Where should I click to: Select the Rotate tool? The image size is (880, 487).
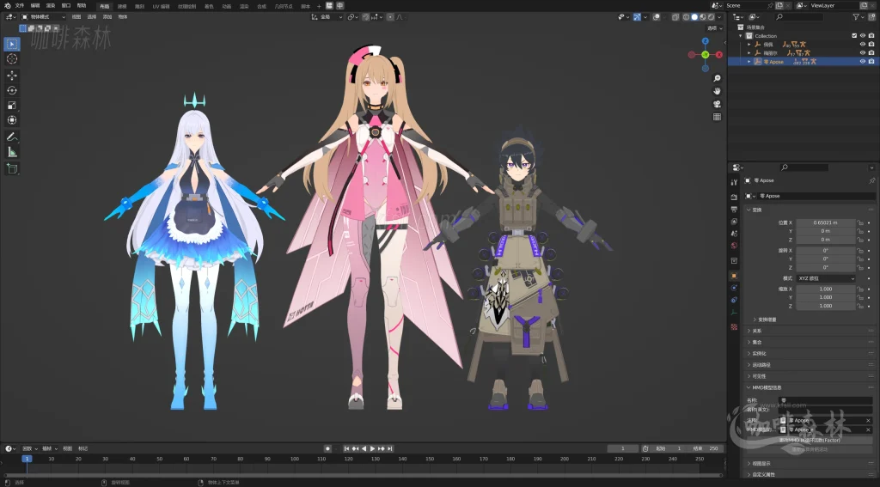(12, 90)
